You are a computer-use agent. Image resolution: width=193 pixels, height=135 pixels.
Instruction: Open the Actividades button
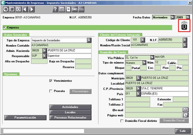pyautogui.click(x=70, y=107)
